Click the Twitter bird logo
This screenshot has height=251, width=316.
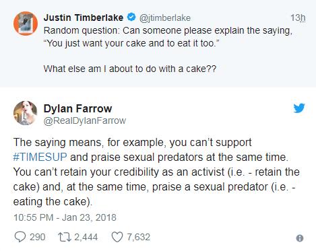(299, 108)
